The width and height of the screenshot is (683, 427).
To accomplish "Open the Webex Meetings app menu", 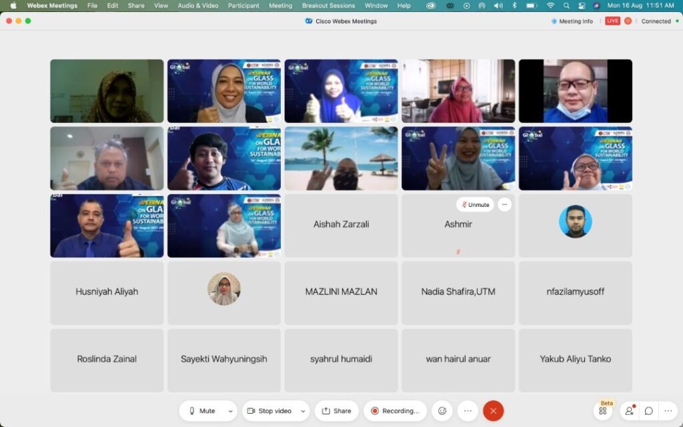I will pos(52,5).
